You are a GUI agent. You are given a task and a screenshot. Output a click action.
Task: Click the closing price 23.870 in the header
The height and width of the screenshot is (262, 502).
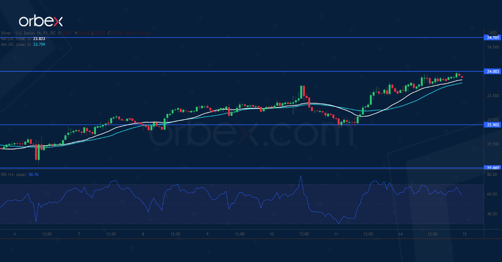[x=114, y=33]
